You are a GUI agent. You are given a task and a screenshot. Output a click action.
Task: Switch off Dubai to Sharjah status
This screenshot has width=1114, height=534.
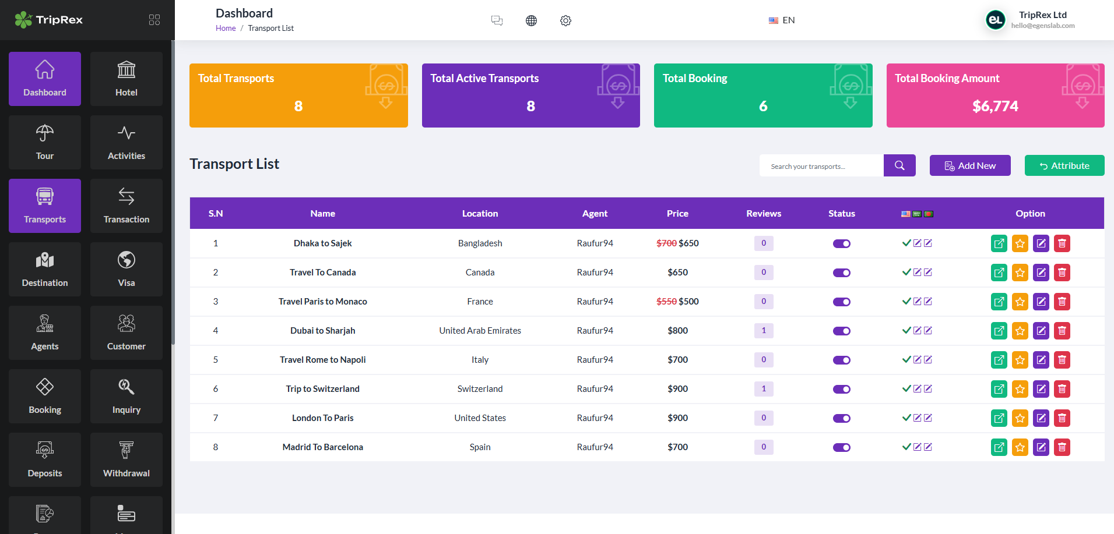pyautogui.click(x=842, y=331)
